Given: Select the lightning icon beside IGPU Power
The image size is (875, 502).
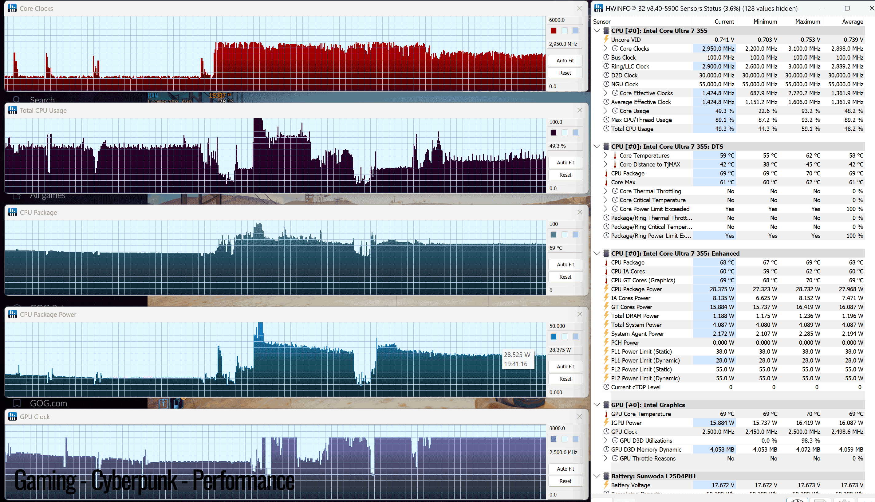Looking at the screenshot, I should (x=606, y=423).
